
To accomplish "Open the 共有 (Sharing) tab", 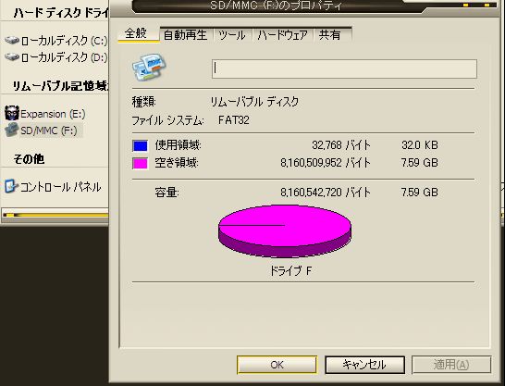I will coord(329,35).
